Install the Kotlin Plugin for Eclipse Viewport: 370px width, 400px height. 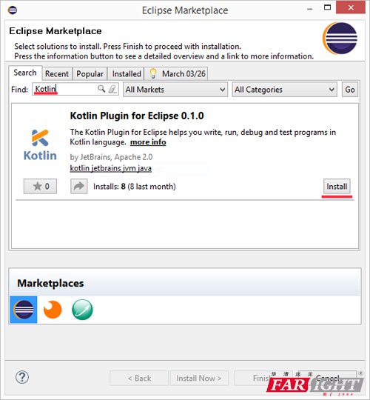coord(337,187)
